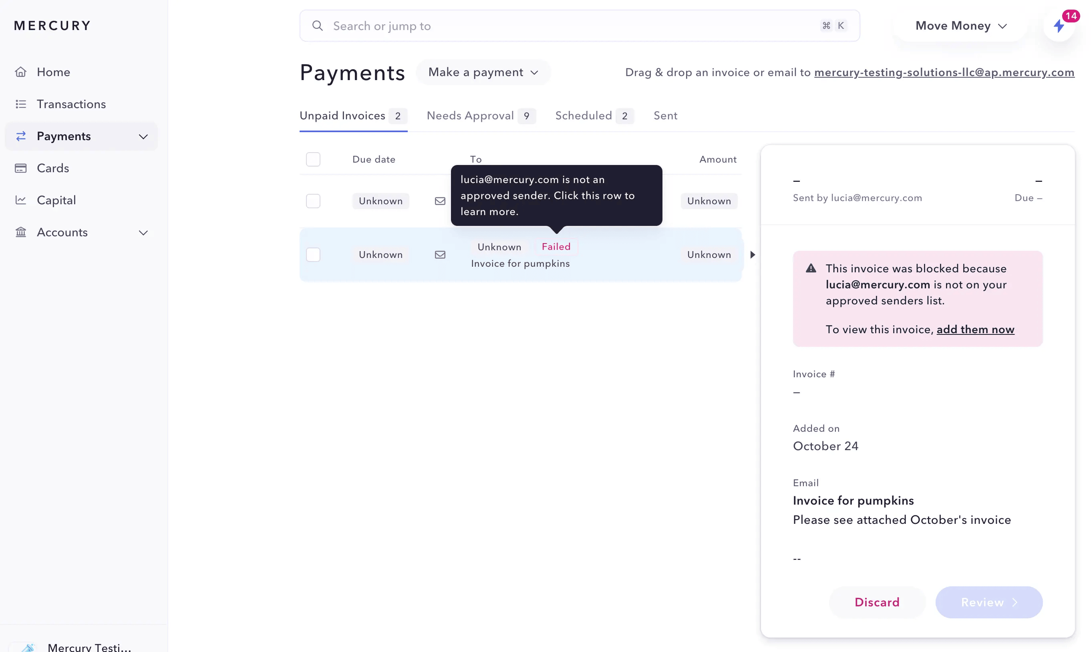1091x652 pixels.
Task: Click the Due date column header
Action: (374, 159)
